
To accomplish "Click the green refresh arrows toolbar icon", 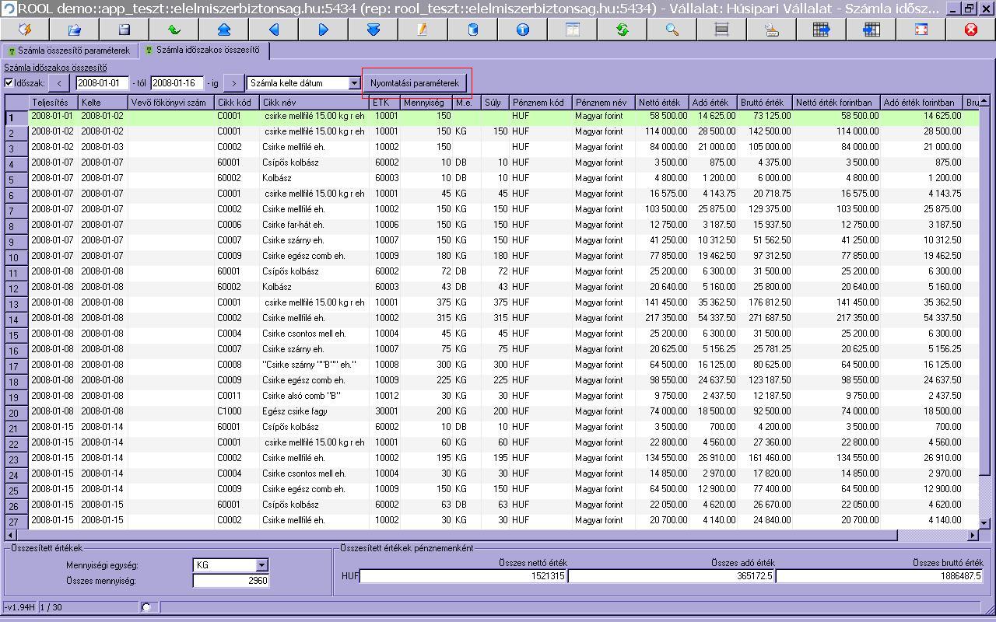I will [x=622, y=30].
